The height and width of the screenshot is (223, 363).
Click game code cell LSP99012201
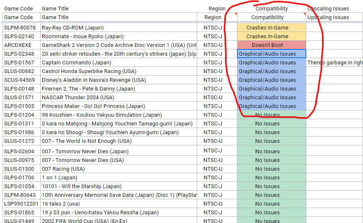coord(22,203)
